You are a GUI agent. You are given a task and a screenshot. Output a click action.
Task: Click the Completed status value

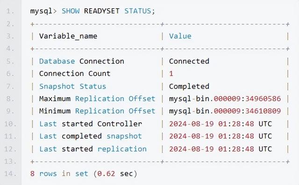click(189, 87)
